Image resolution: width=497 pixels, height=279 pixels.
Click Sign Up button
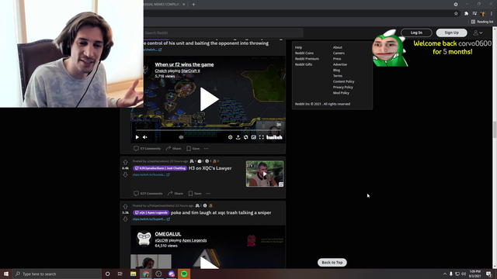pyautogui.click(x=451, y=33)
